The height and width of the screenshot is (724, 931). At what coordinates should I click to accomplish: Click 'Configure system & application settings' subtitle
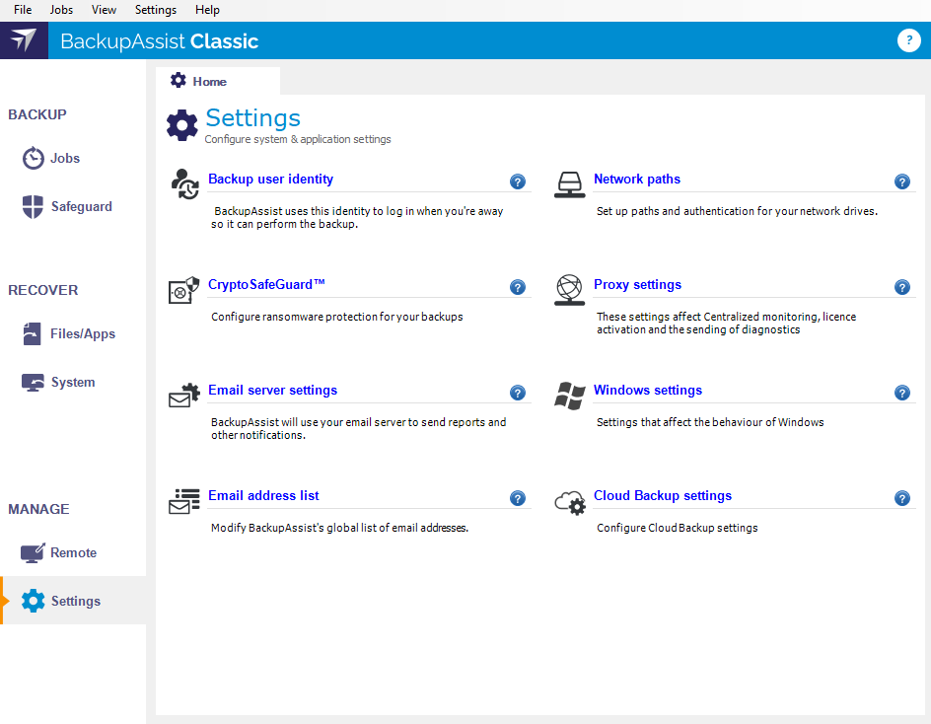[298, 139]
